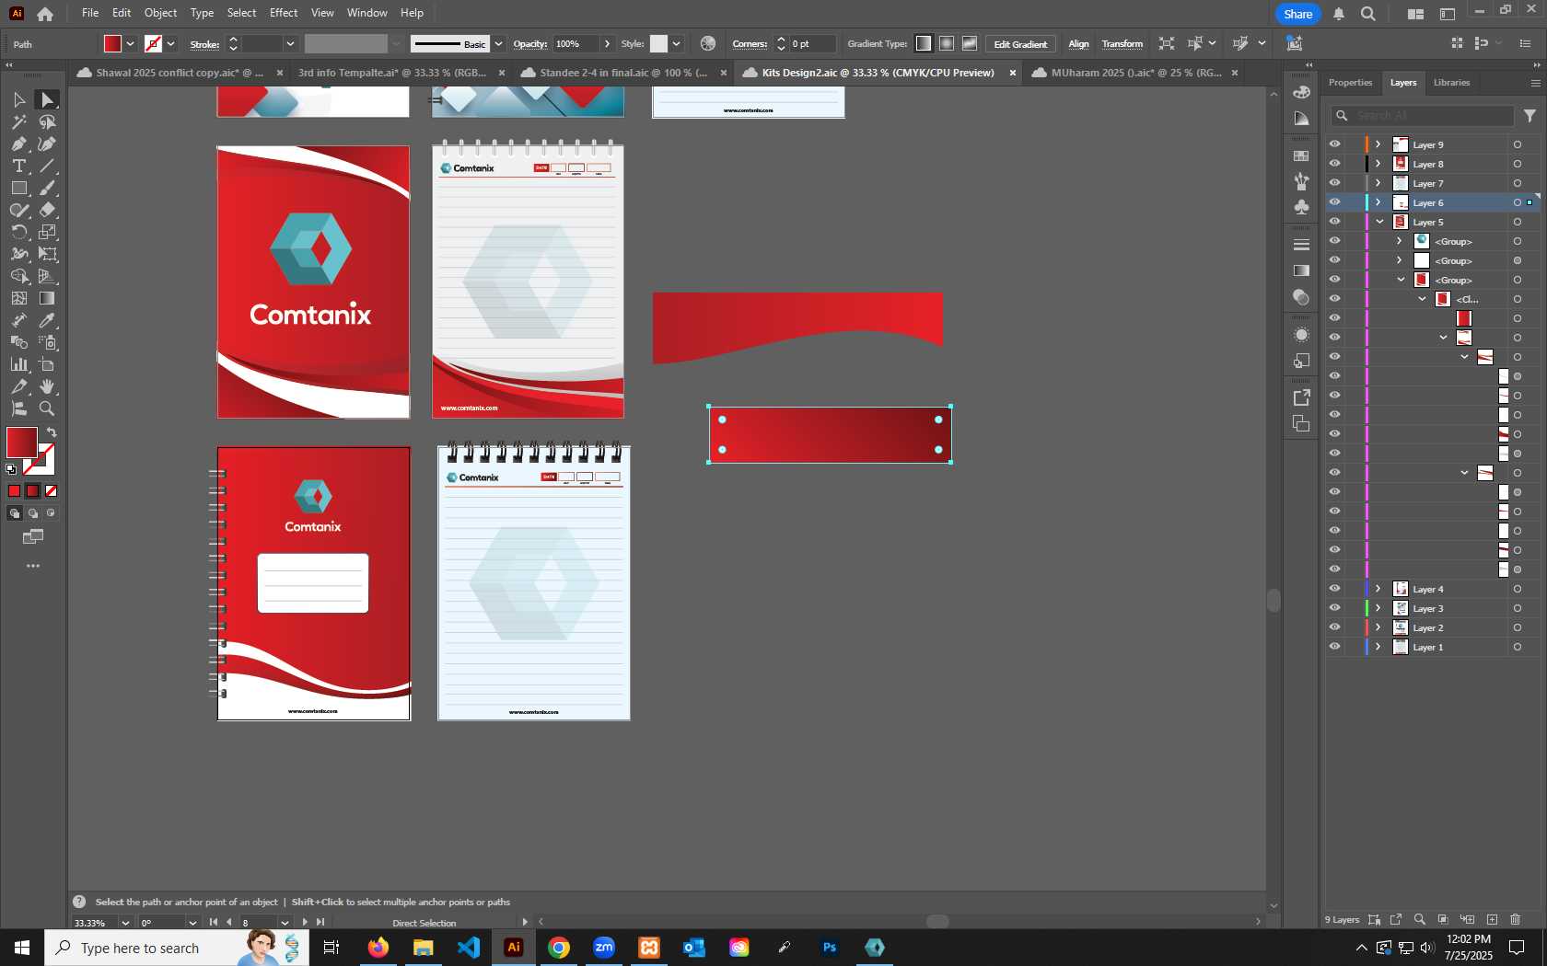Click the Delete Selection trash icon in Layers
This screenshot has height=966, width=1547.
1516,919
